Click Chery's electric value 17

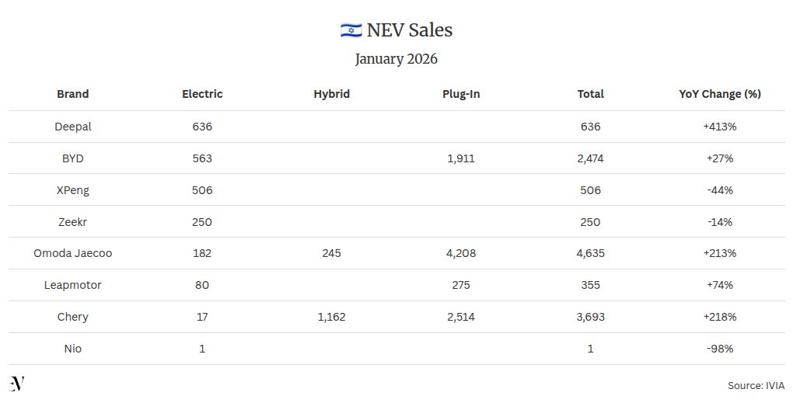(x=202, y=317)
